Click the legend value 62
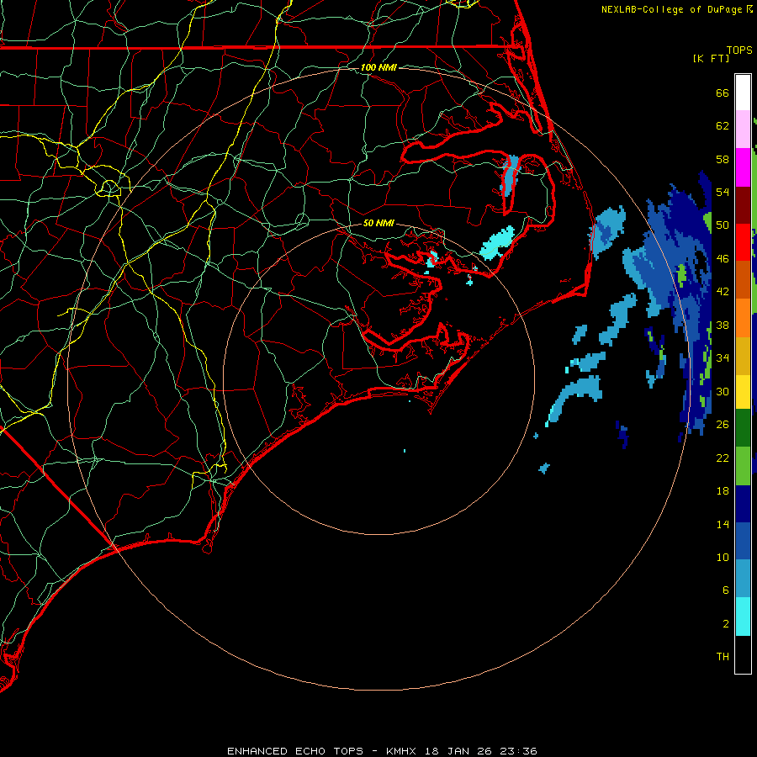 click(x=723, y=126)
